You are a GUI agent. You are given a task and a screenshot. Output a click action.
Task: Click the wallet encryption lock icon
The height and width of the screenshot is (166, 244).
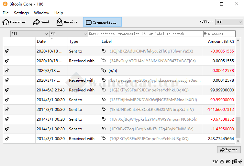222,161
